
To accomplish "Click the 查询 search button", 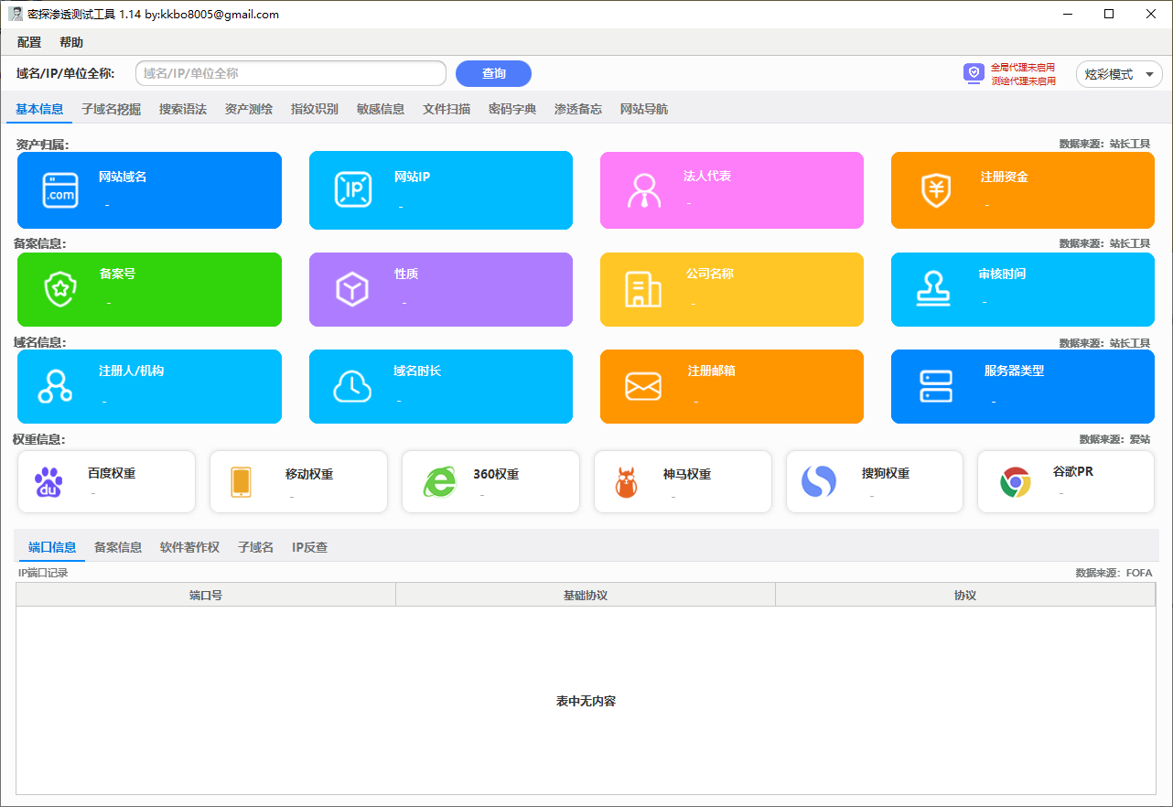I will pyautogui.click(x=493, y=73).
